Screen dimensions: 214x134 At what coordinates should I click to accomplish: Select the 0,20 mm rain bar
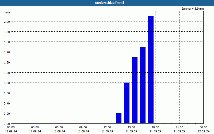pos(119,118)
